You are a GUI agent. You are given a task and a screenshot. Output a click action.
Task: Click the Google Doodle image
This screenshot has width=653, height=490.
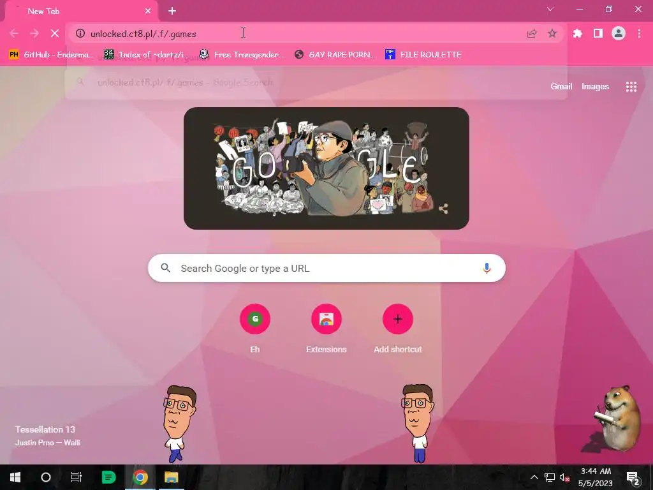click(326, 168)
